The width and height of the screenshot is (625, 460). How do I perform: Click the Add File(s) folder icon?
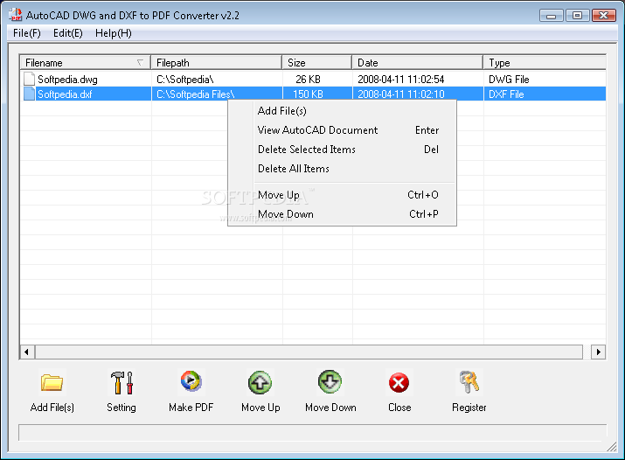coord(52,382)
